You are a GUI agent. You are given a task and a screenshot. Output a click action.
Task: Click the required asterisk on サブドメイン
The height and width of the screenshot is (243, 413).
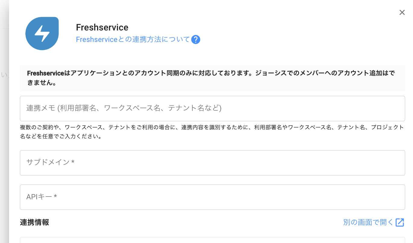73,163
